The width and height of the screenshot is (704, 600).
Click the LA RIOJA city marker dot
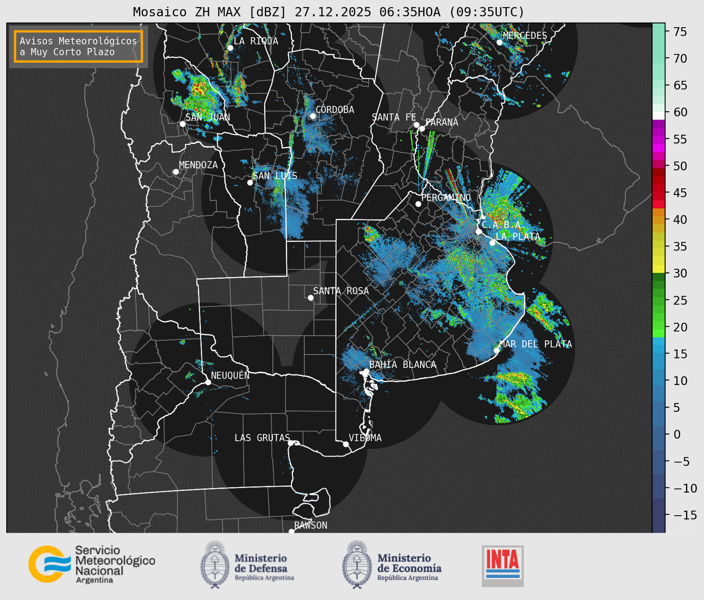coord(230,48)
